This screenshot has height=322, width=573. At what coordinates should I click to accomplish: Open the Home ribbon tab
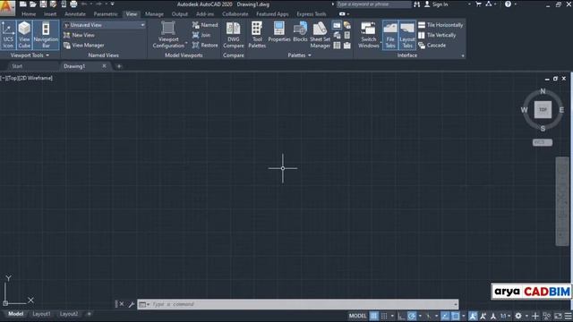click(x=29, y=14)
